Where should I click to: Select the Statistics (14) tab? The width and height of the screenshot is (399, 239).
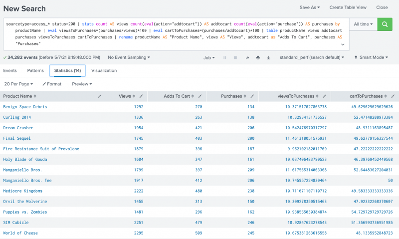pos(67,70)
